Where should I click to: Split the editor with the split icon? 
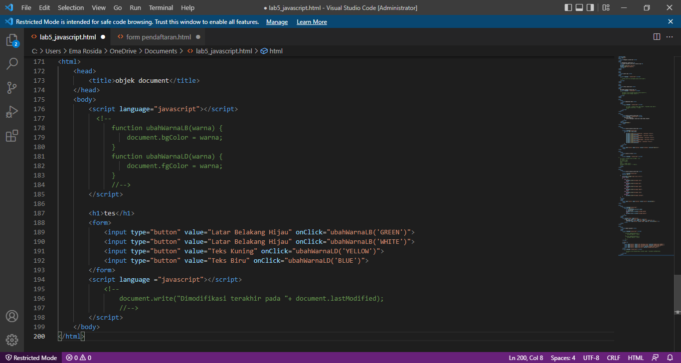(656, 36)
